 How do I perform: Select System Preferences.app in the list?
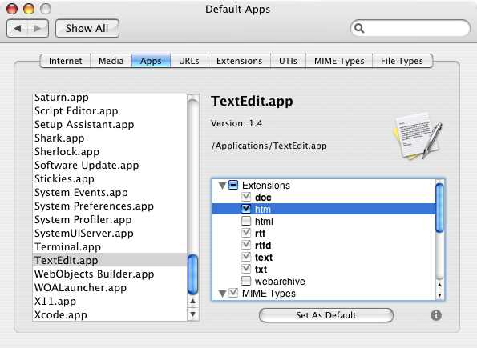point(110,206)
